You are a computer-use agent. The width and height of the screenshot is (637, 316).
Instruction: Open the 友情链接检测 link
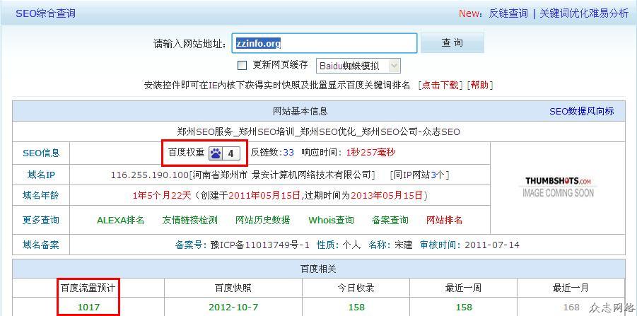(x=189, y=220)
